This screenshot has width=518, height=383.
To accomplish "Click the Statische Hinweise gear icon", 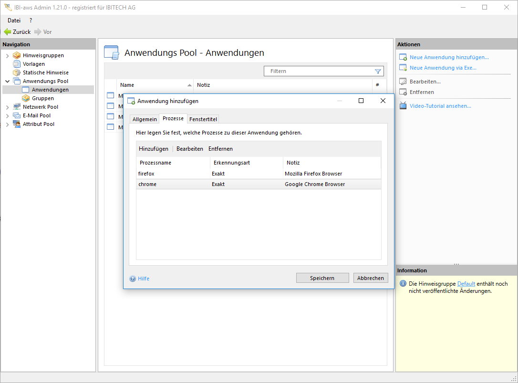I will pos(17,72).
